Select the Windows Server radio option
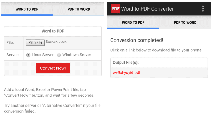This screenshot has height=123, width=212. pyautogui.click(x=59, y=55)
